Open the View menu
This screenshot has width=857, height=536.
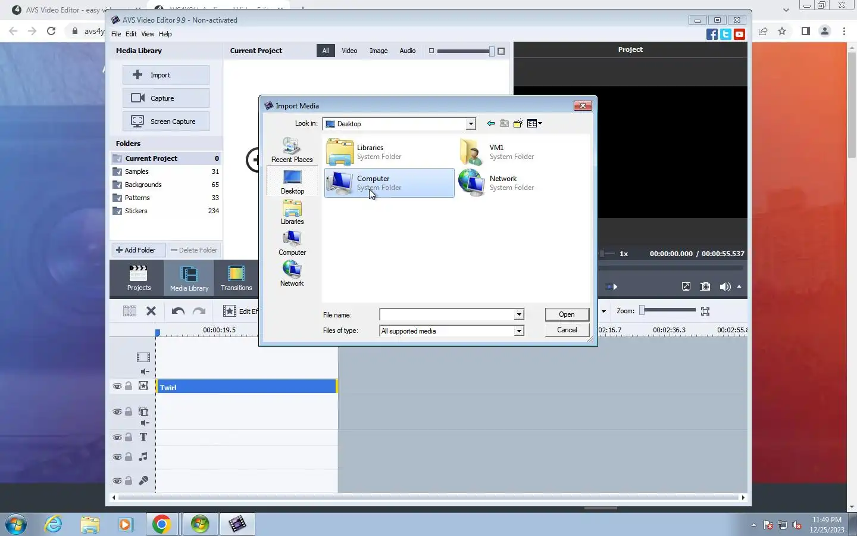[x=148, y=34]
